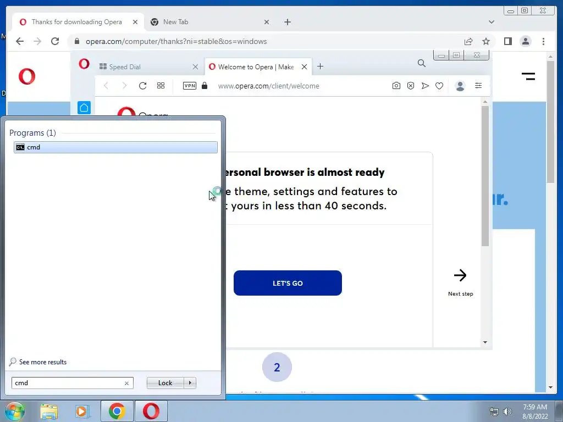Toggle the VPN badge in Opera
The height and width of the screenshot is (422, 563).
click(x=190, y=85)
